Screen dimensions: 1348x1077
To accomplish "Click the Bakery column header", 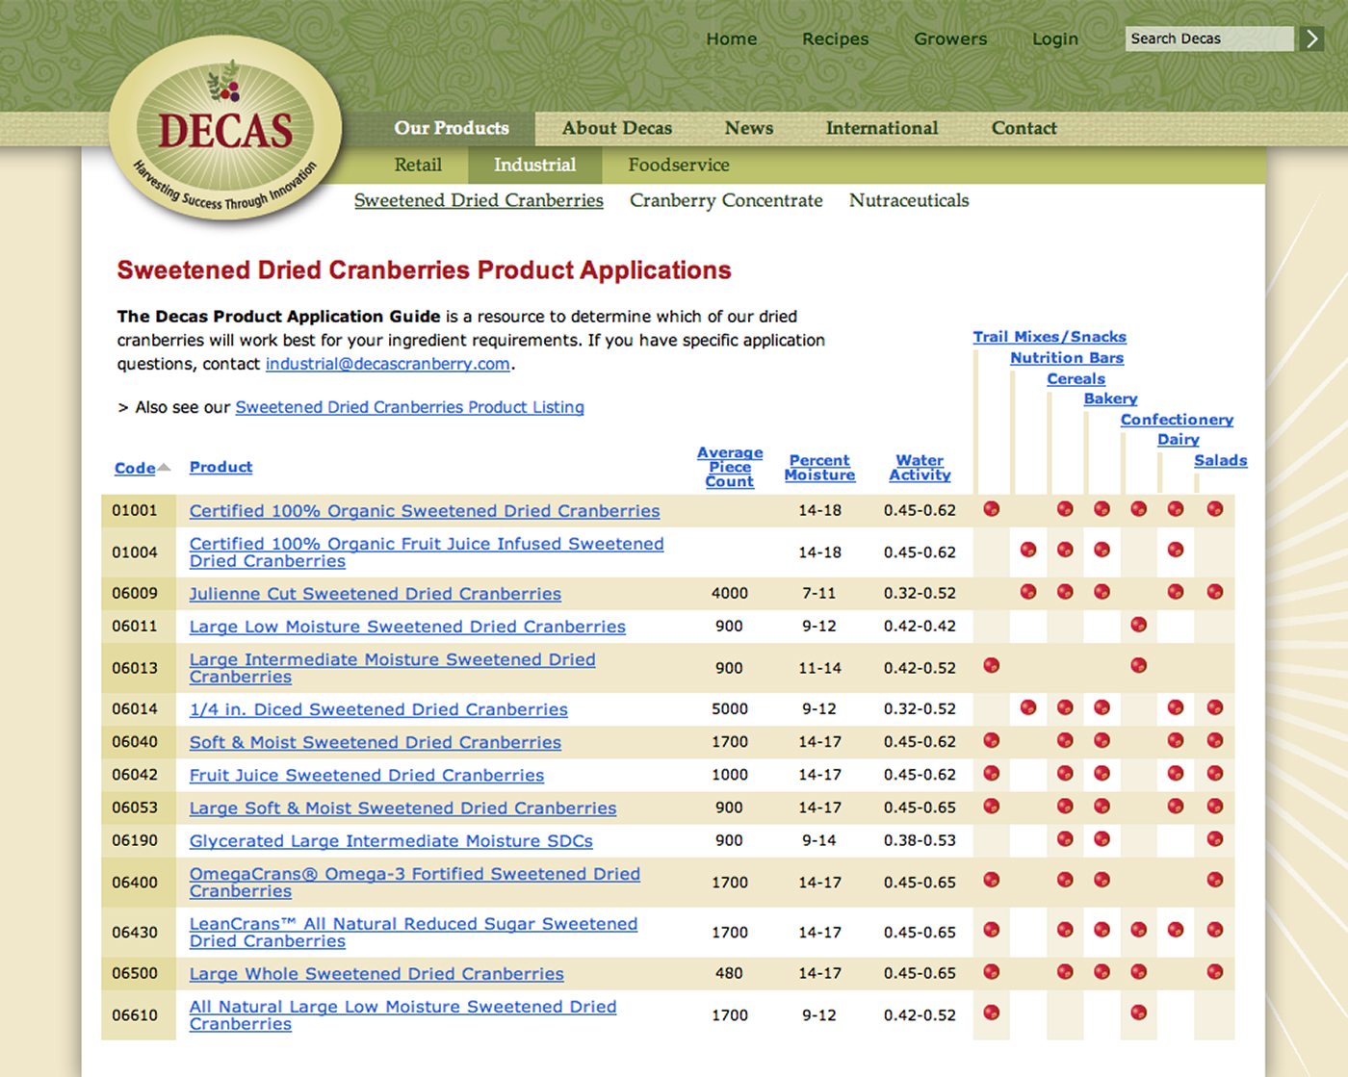I will point(1110,398).
